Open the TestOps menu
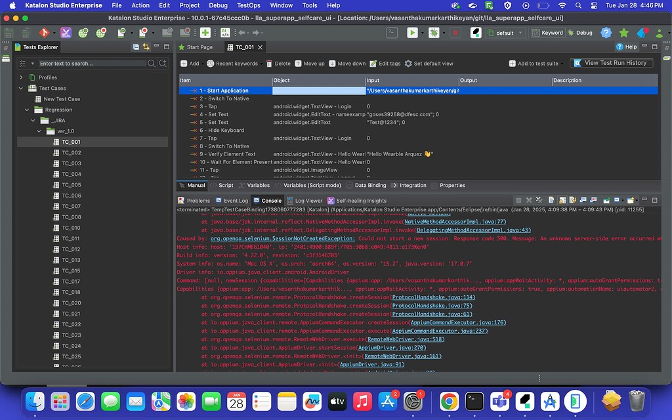This screenshot has width=672, height=420. [247, 5]
